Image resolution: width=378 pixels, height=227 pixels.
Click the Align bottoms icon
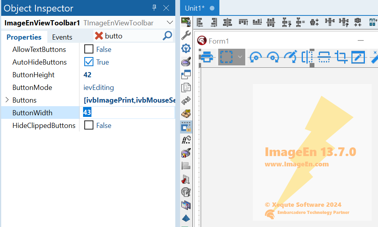[257, 22]
